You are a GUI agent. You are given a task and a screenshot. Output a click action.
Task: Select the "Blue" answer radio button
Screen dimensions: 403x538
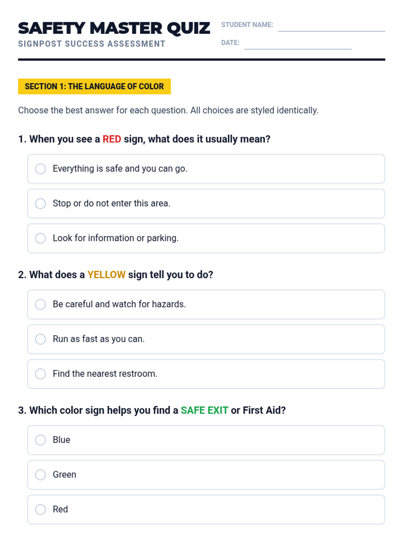click(41, 440)
